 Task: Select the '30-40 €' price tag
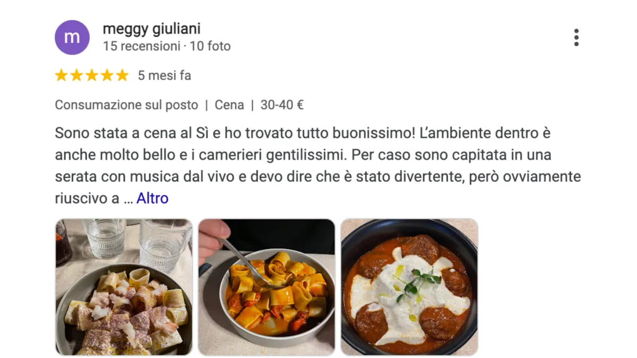point(282,105)
